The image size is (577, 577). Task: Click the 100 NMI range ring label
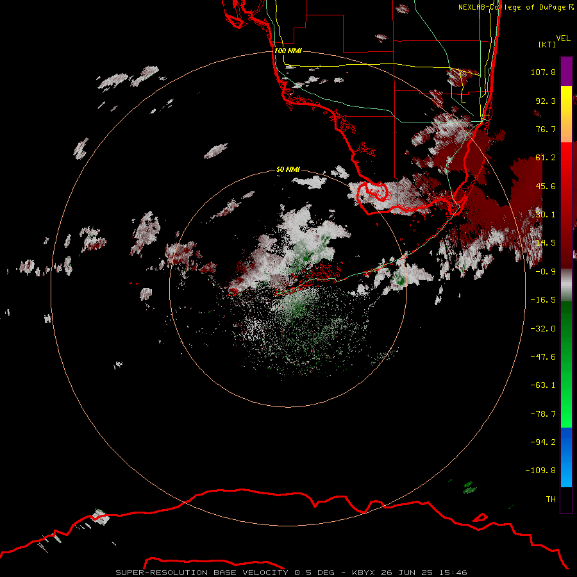pos(288,51)
